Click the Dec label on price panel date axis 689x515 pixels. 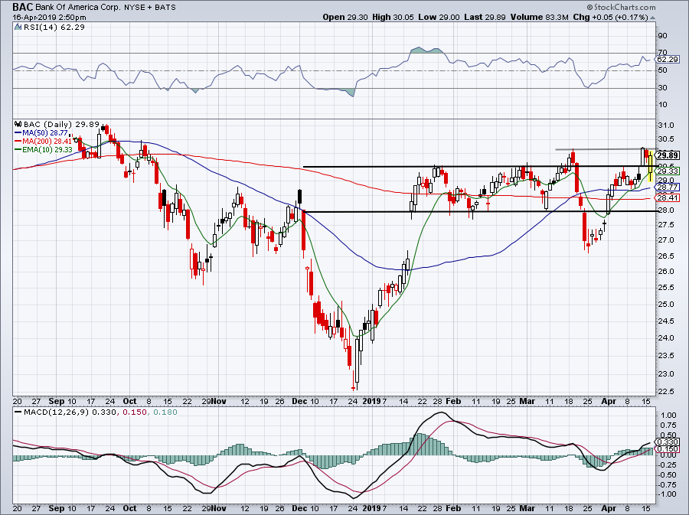coord(299,401)
